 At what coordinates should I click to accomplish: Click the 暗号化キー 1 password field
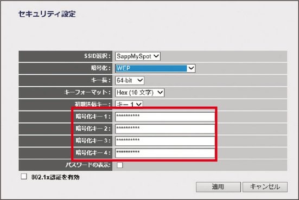(165, 117)
